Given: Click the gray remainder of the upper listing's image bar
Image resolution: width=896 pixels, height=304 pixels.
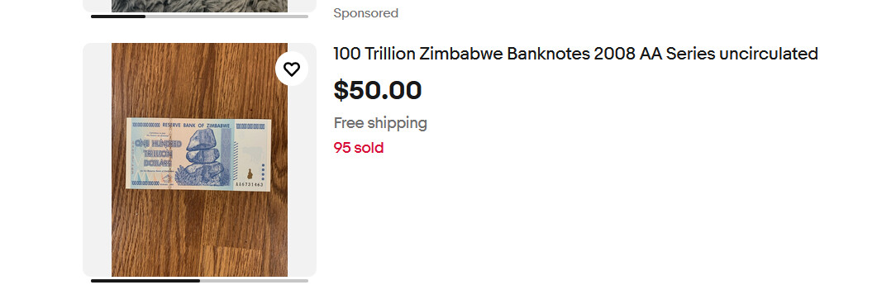Looking at the screenshot, I should [x=226, y=17].
